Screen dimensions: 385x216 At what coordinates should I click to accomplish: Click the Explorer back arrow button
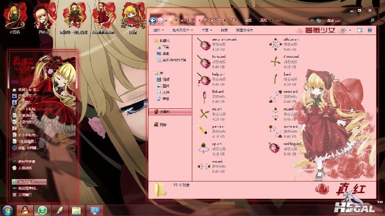152,20
